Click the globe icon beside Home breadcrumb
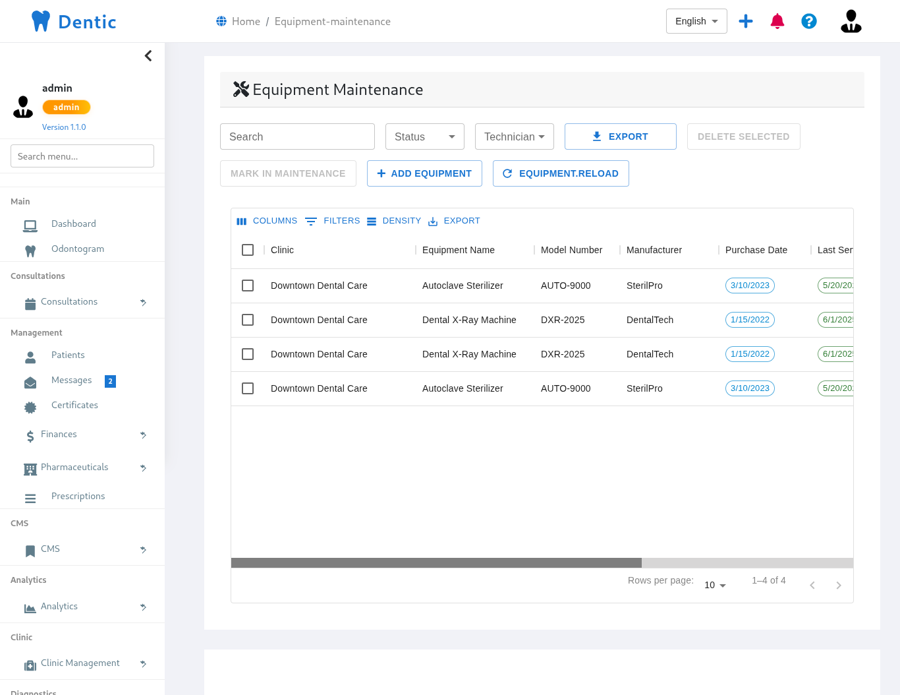 pyautogui.click(x=221, y=21)
